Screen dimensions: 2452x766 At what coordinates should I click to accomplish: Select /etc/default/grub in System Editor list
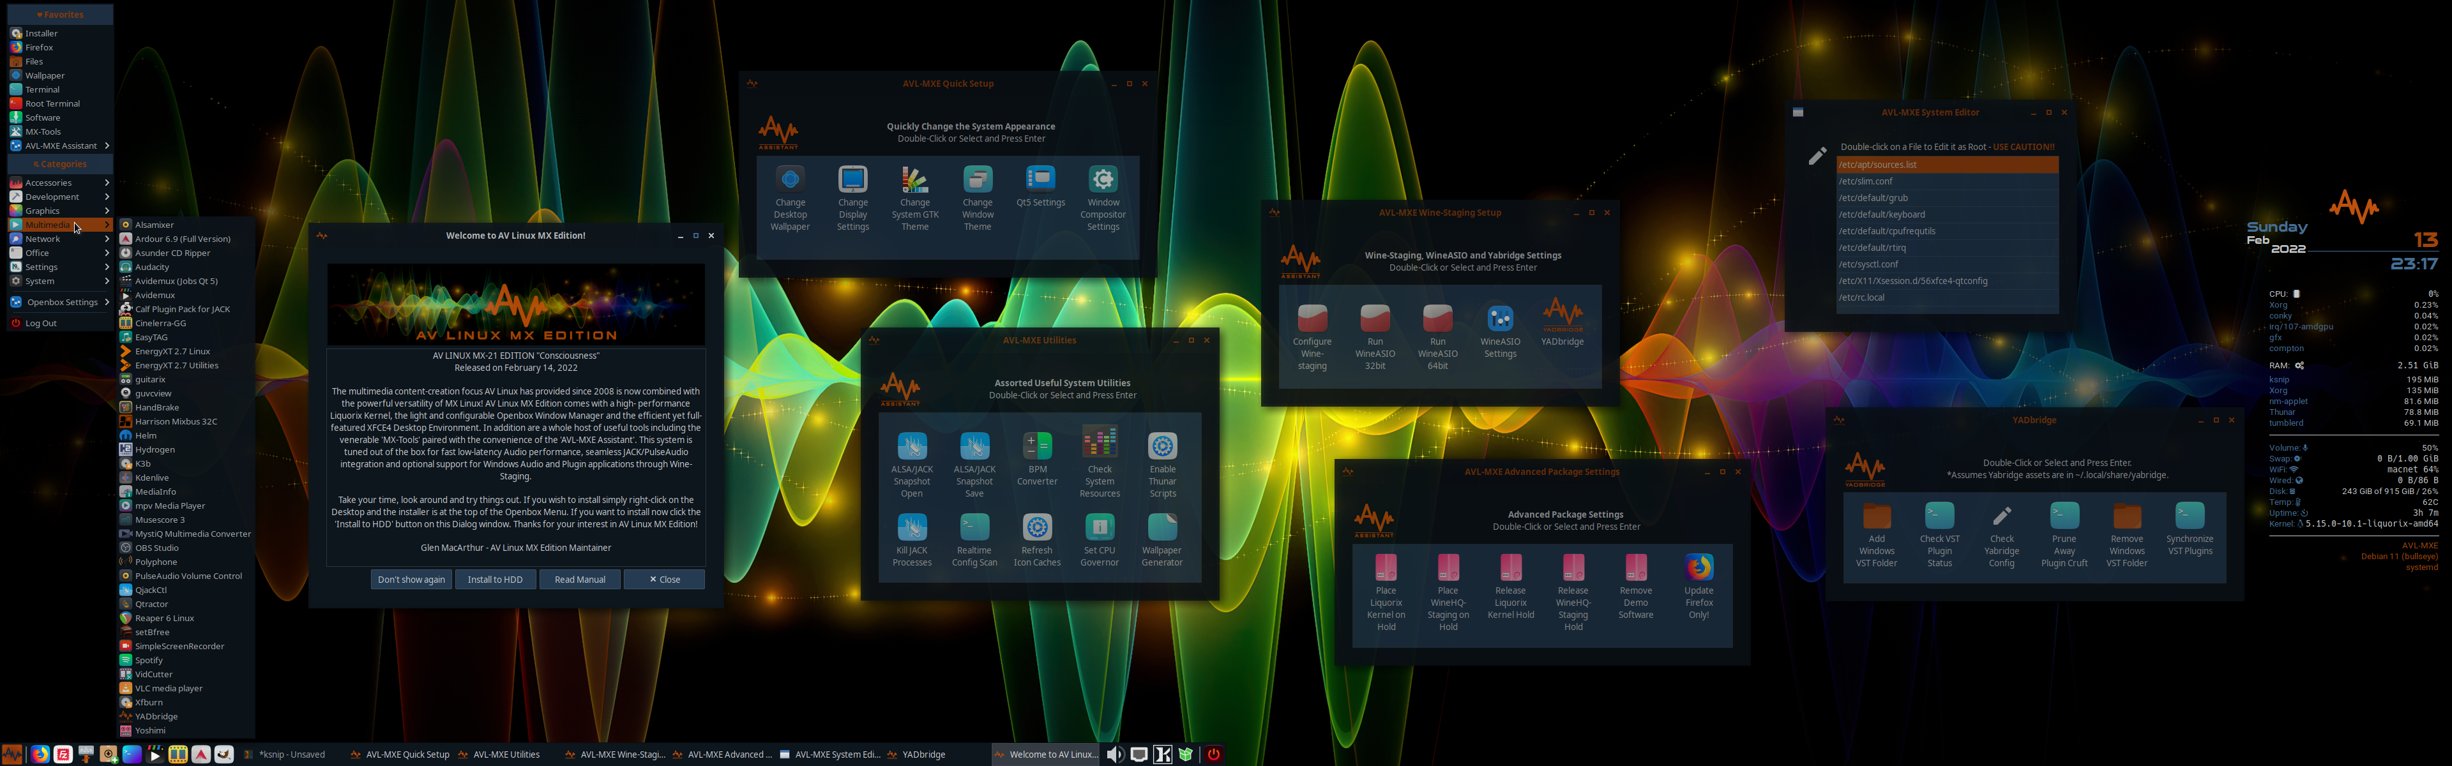[1946, 198]
